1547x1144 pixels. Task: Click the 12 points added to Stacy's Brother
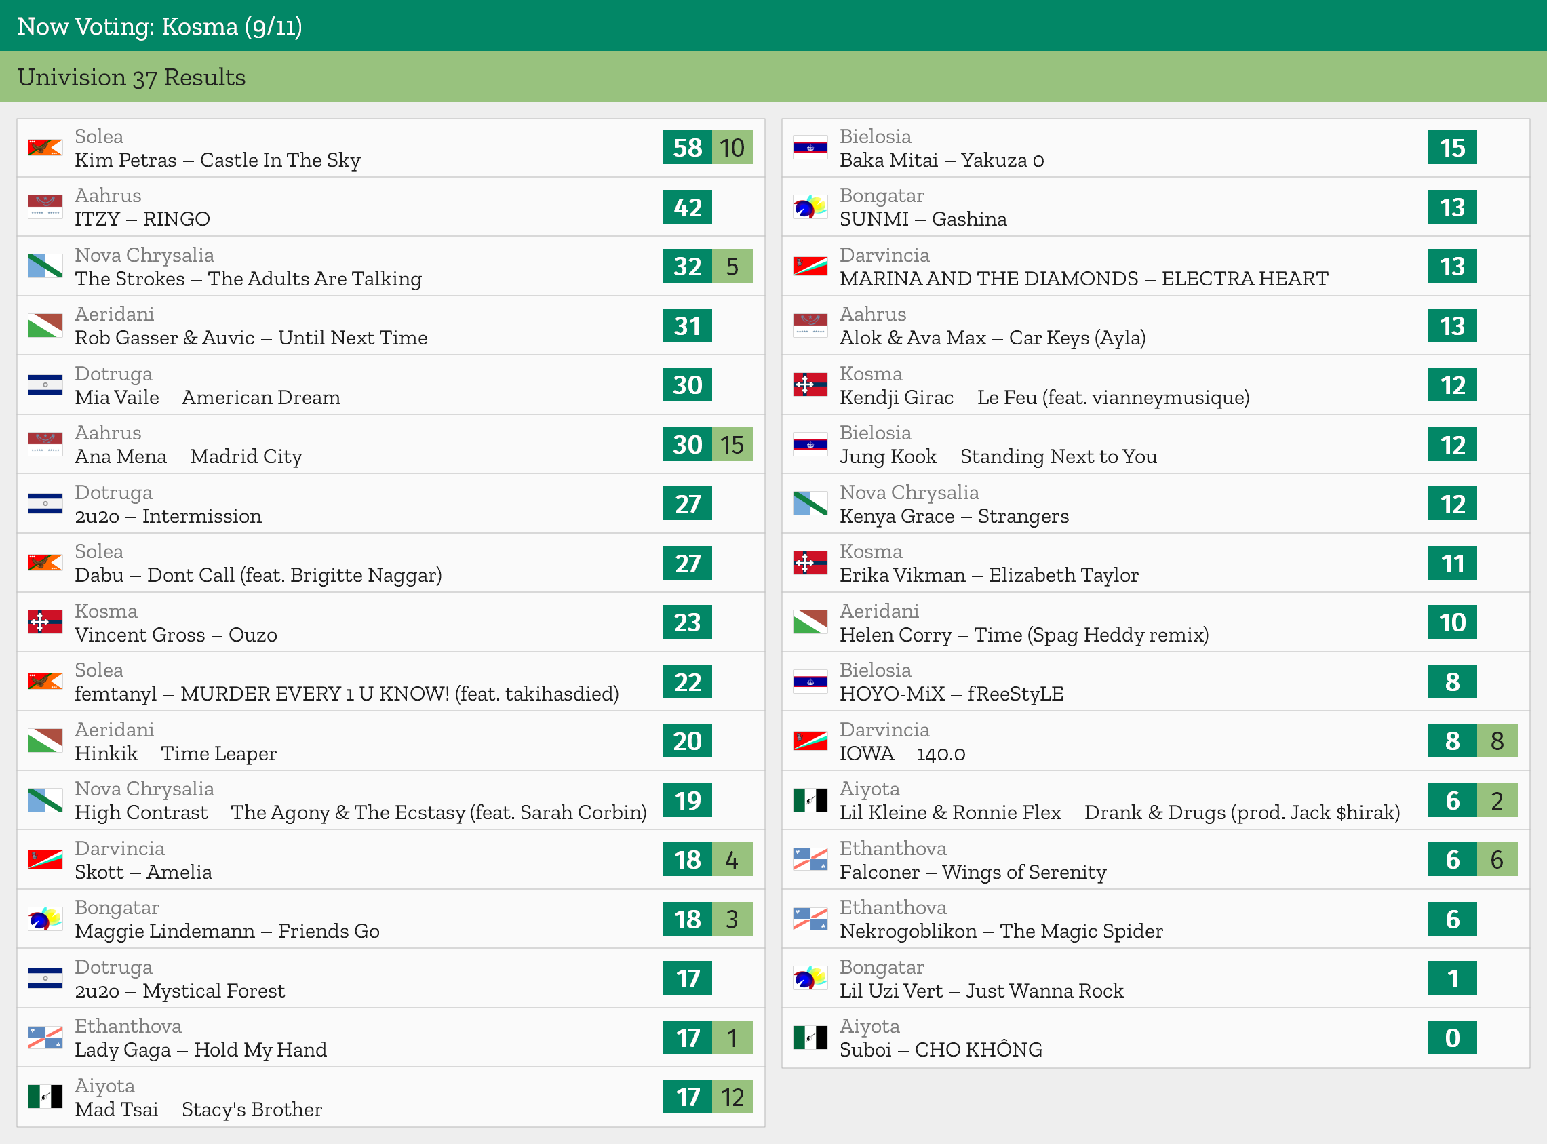coord(732,1097)
